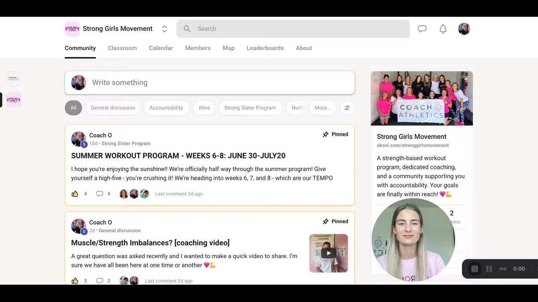Open the notifications bell
Image resolution: width=538 pixels, height=302 pixels.
443,29
